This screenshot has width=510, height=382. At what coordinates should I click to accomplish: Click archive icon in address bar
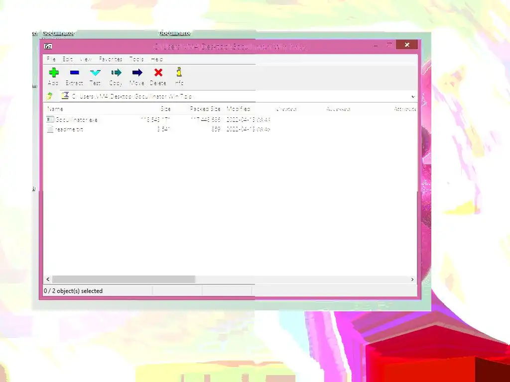65,95
